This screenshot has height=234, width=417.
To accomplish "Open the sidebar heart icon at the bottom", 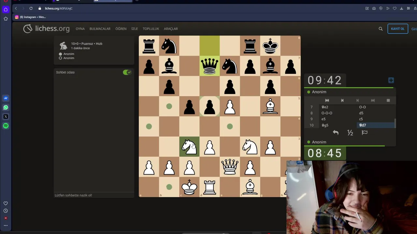I will tap(6, 203).
